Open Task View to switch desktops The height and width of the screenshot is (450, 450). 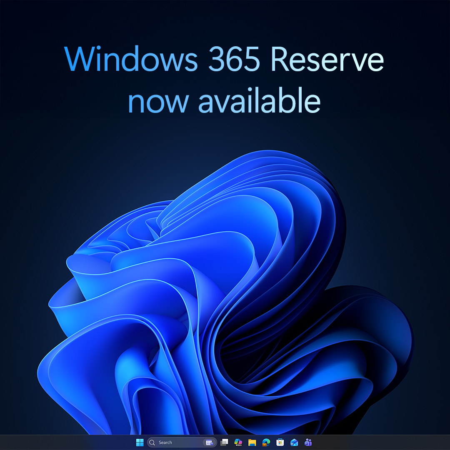224,442
